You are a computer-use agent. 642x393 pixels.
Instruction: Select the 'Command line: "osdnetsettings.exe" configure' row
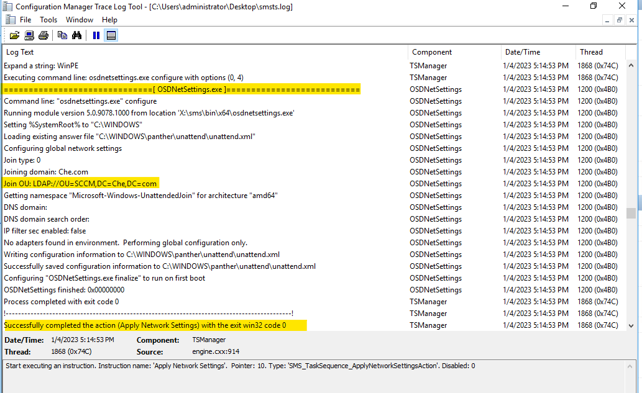point(314,101)
